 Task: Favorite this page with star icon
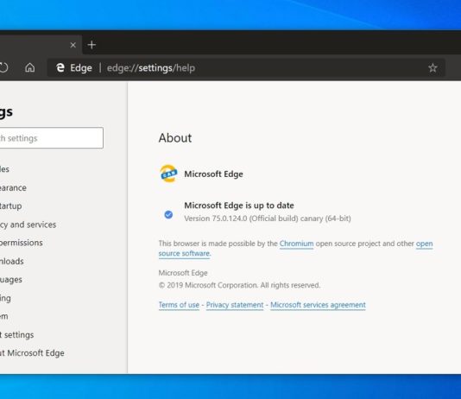433,68
